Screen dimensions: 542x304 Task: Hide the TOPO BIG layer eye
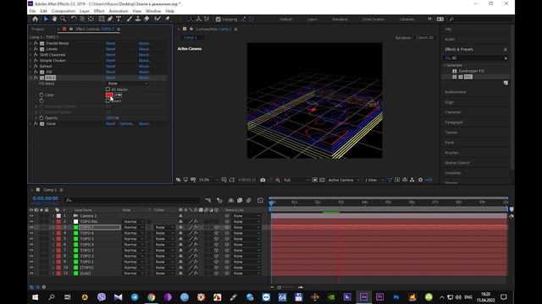(31, 221)
